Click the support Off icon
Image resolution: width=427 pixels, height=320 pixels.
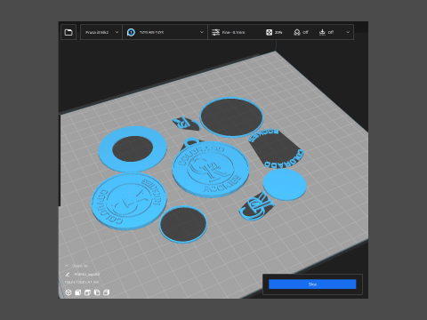[297, 32]
